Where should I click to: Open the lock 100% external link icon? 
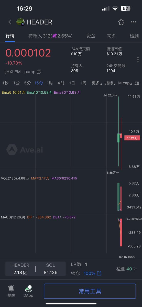point(99,273)
